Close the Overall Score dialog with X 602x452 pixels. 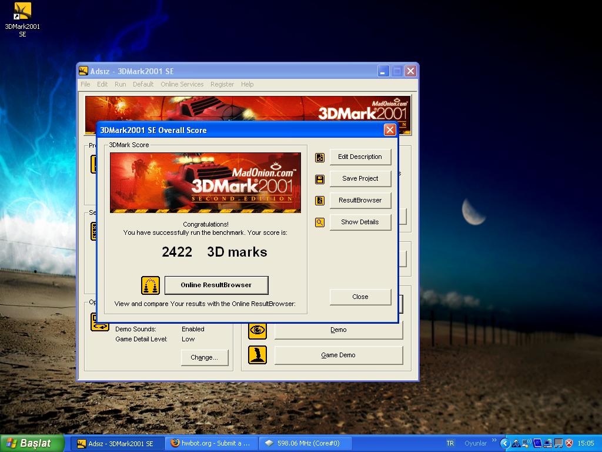(390, 130)
